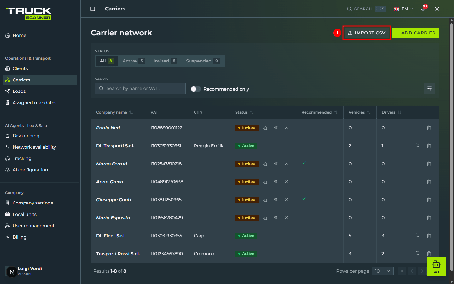
Task: Select the All status tab
Action: click(107, 61)
